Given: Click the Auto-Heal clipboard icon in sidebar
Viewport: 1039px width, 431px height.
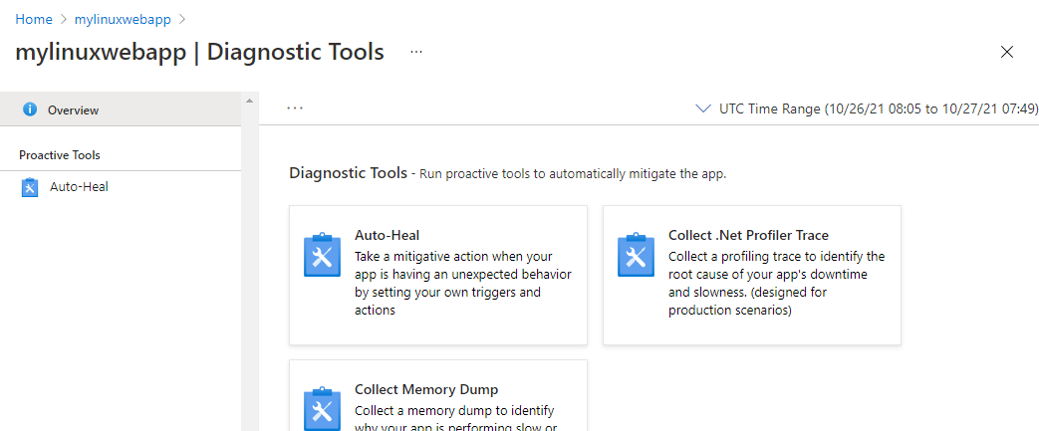Looking at the screenshot, I should [x=30, y=187].
